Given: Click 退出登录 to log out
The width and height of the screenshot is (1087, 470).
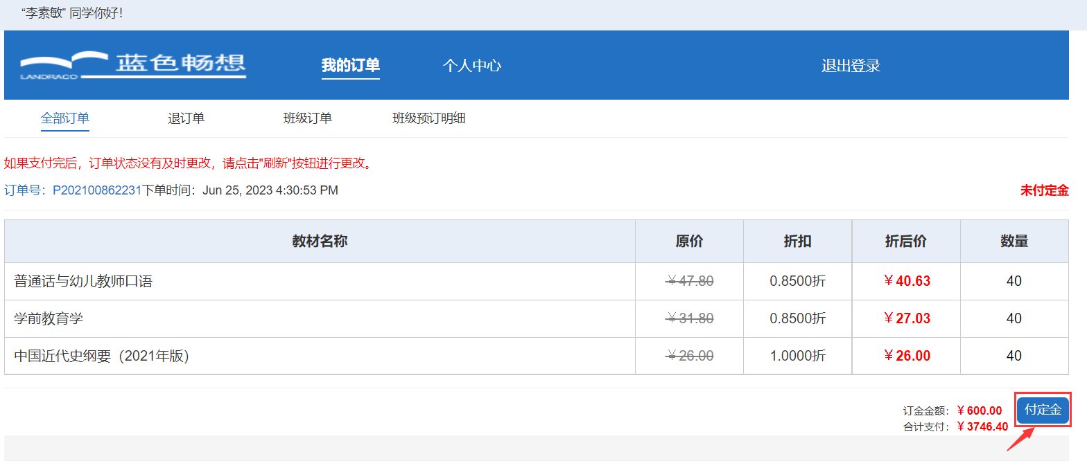Looking at the screenshot, I should [851, 66].
